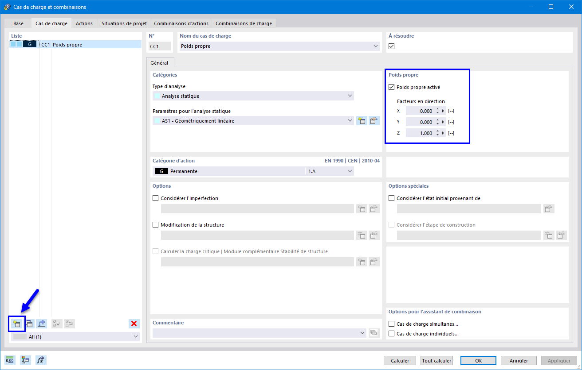
Task: Edit construction stage icon
Action: 562,235
